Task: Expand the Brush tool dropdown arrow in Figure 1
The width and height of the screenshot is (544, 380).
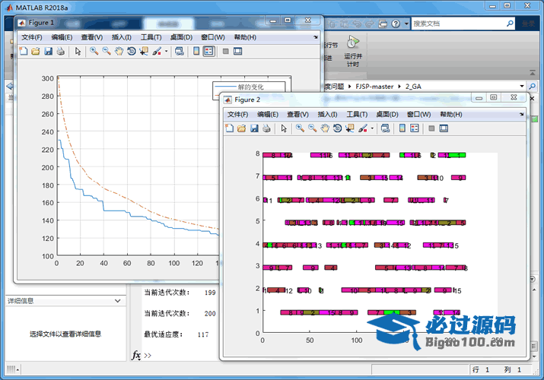Action: [x=166, y=52]
